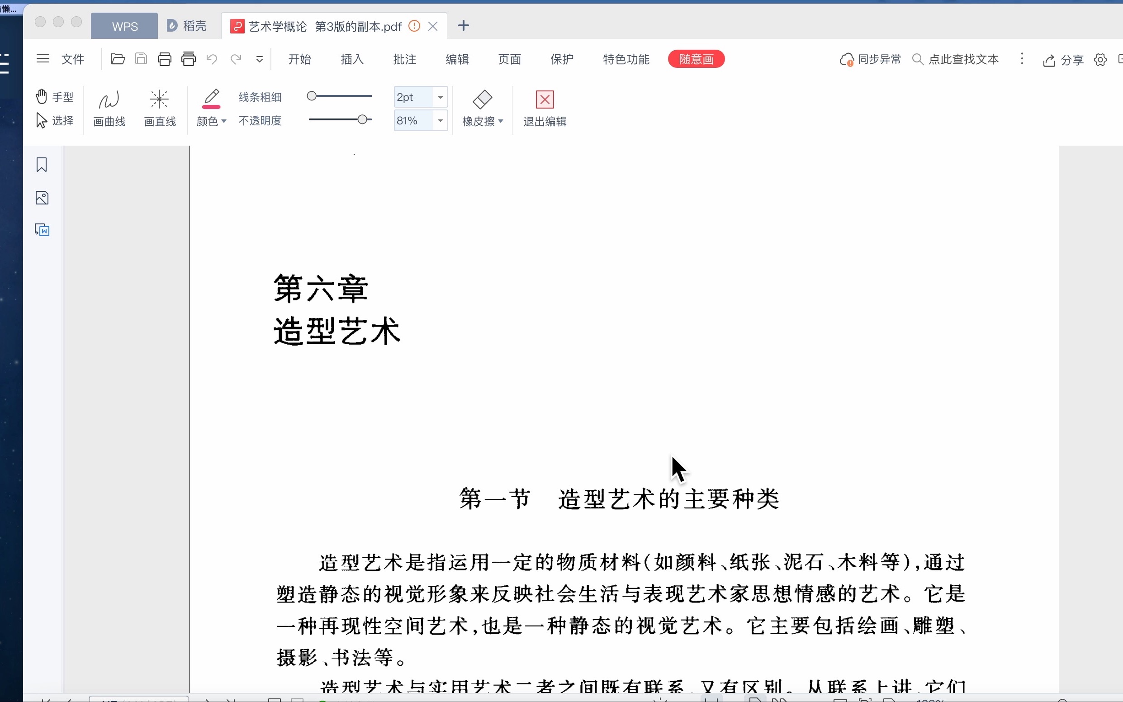Click the Print Preview icon
The width and height of the screenshot is (1123, 702).
(189, 59)
